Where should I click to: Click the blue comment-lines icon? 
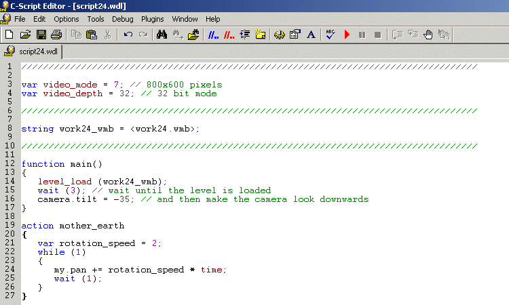pos(212,35)
